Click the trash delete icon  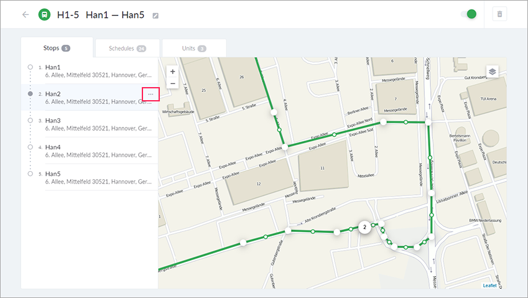[x=499, y=14]
